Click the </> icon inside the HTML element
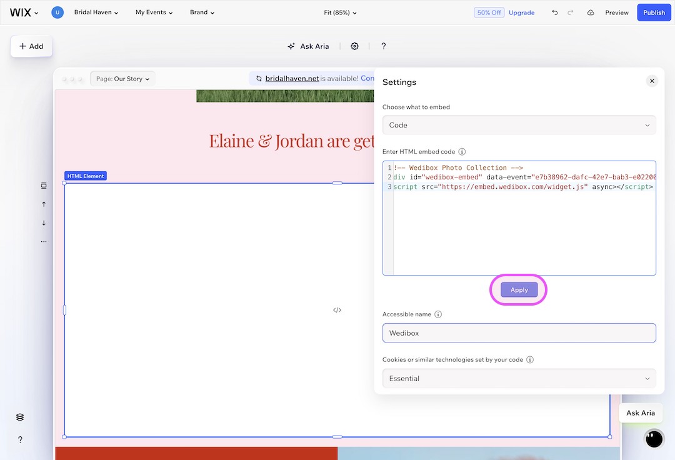675x460 pixels. coord(337,309)
